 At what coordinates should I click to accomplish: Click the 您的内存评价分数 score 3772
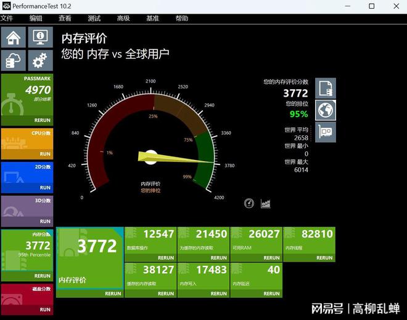[x=295, y=93]
